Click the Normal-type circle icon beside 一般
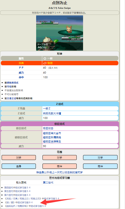This screenshot has width=125, height=209. click(x=45, y=59)
